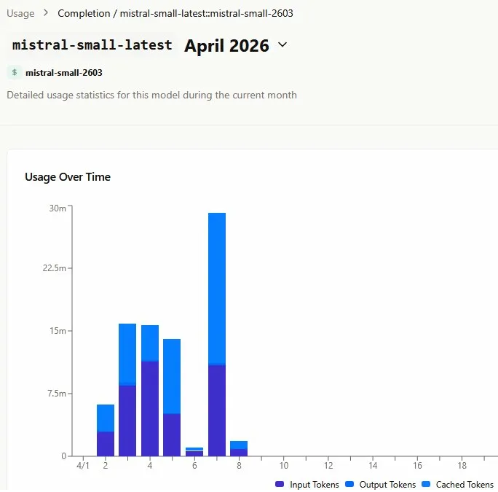Click the chevron next to April 2026
498x492 pixels.
coord(282,44)
